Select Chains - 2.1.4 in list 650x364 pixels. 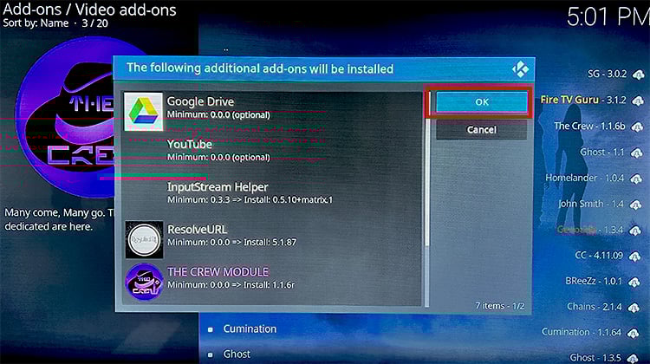[595, 307]
